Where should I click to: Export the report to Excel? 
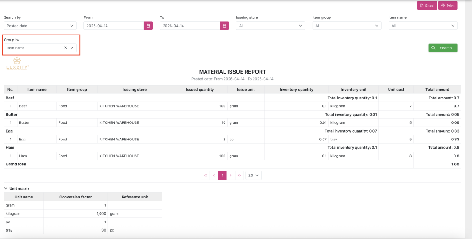(x=427, y=6)
